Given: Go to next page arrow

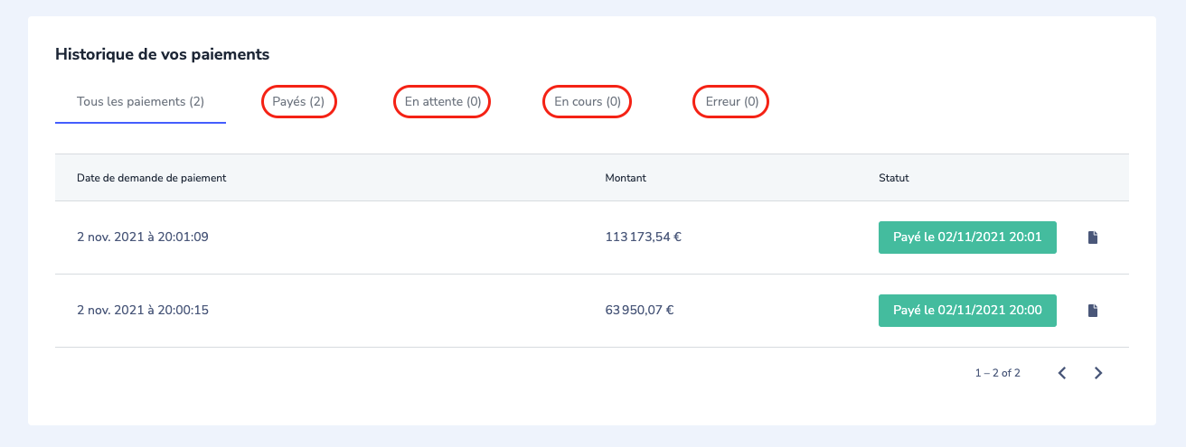Looking at the screenshot, I should click(x=1098, y=373).
